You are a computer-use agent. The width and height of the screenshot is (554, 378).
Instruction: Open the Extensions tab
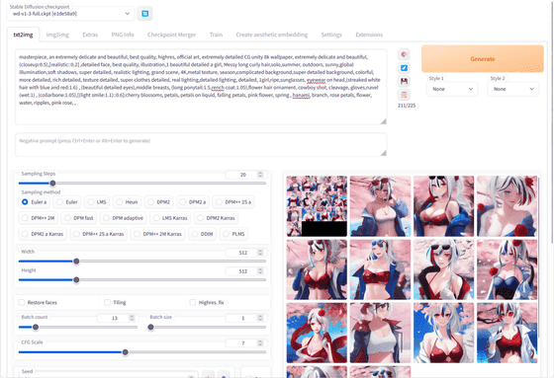pos(369,35)
